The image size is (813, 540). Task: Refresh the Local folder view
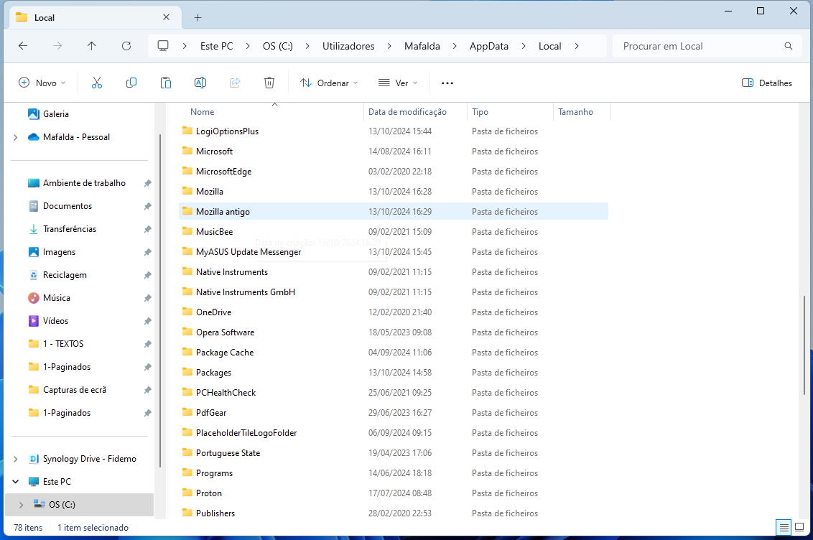(126, 46)
